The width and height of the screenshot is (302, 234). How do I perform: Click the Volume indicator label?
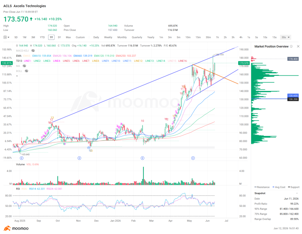[x=20, y=164]
